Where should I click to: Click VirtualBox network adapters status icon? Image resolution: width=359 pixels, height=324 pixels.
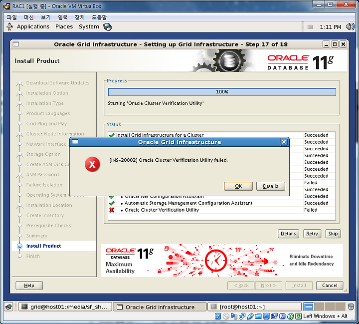click(x=242, y=317)
